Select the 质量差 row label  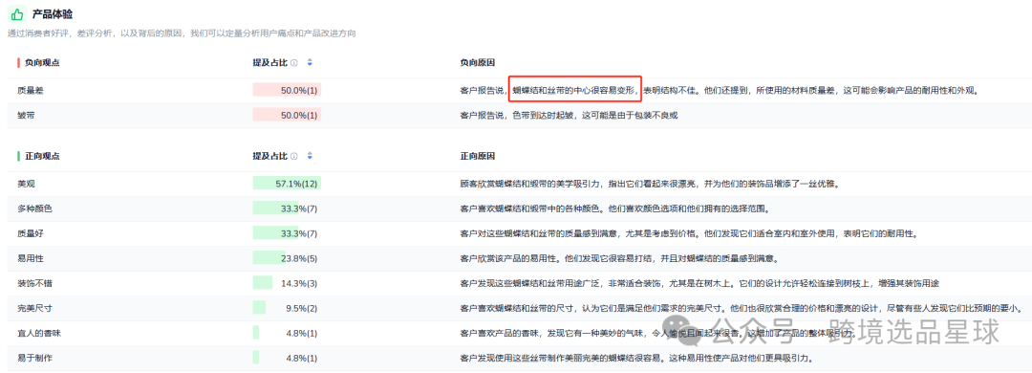(x=31, y=90)
